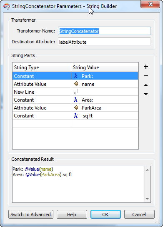Cancel the String Builder dialog
Image resolution: width=163 pixels, height=227 pixels.
139,215
